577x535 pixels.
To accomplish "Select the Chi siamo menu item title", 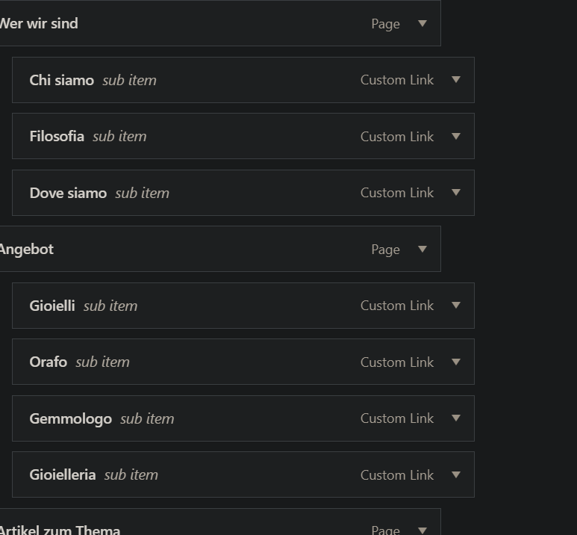I will pyautogui.click(x=62, y=80).
